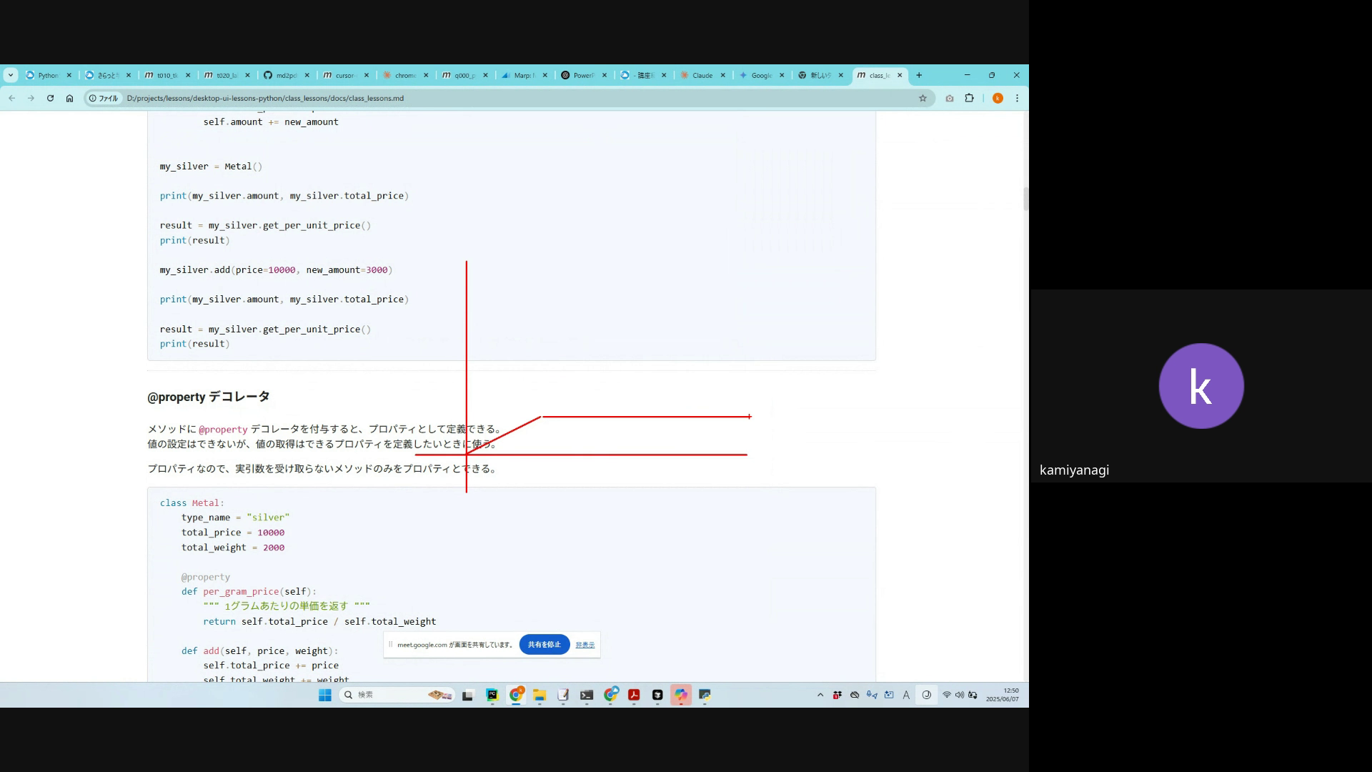Open Adobe Acrobat from the taskbar
Image resolution: width=1372 pixels, height=772 pixels.
[634, 695]
